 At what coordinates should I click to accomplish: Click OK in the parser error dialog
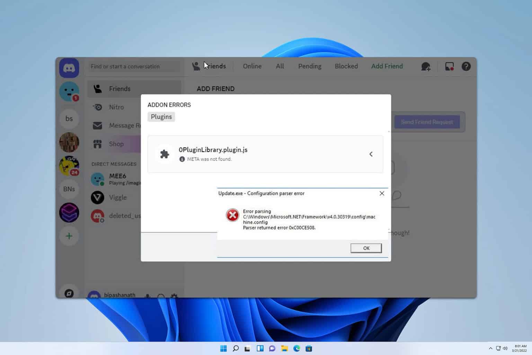(x=366, y=248)
